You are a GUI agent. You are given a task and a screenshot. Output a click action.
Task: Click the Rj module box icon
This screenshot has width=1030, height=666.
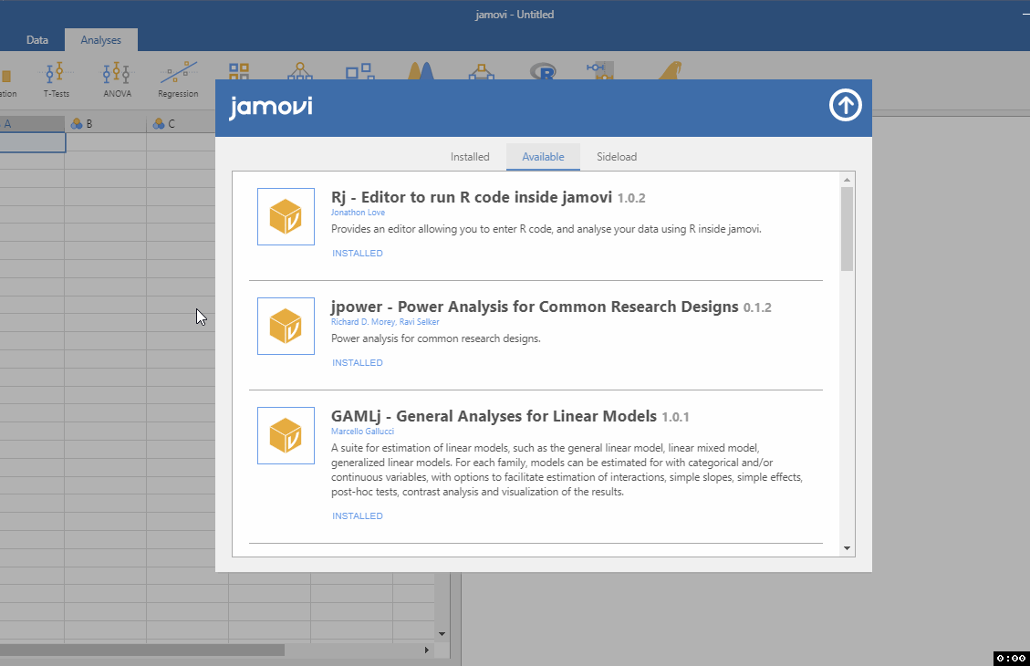286,217
